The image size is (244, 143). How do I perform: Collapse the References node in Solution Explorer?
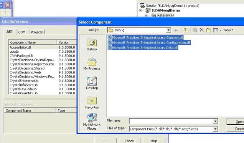pos(146,15)
